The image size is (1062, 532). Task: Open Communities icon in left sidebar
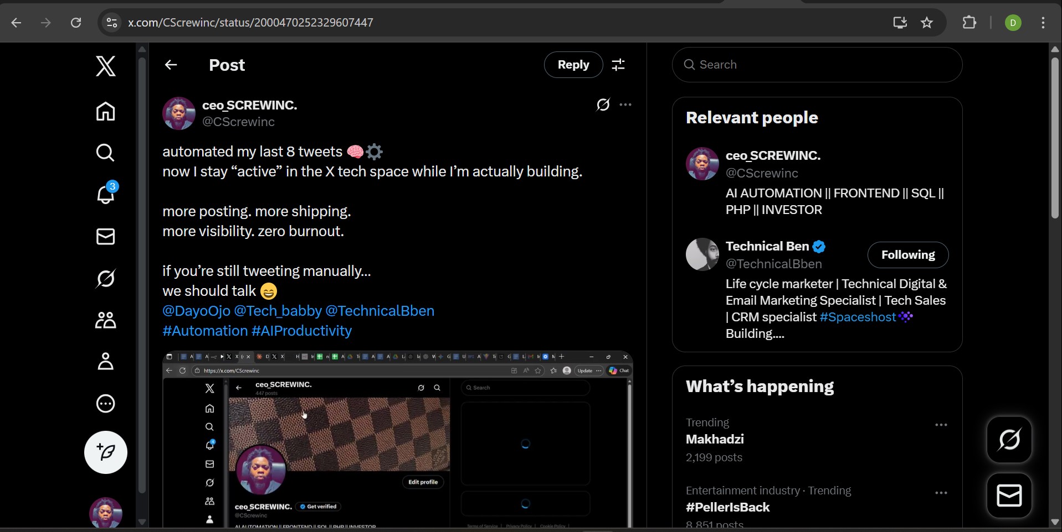point(105,320)
